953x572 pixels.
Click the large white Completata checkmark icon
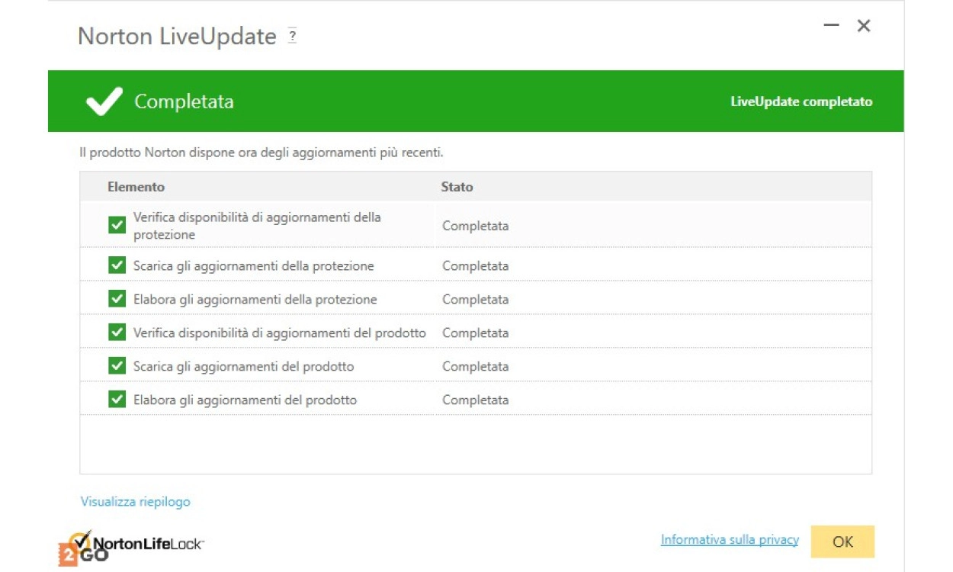pos(104,101)
